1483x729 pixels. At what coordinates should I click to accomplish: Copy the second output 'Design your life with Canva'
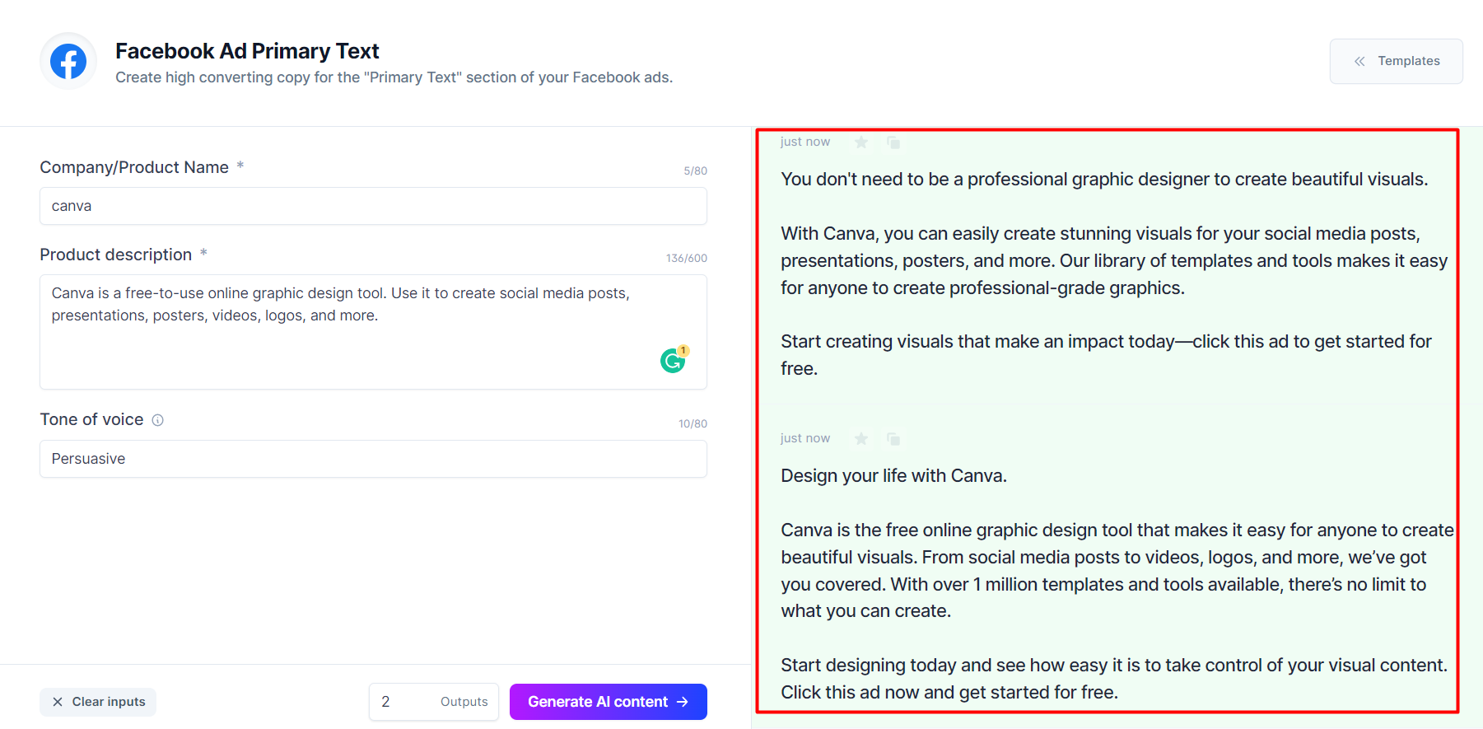point(893,438)
